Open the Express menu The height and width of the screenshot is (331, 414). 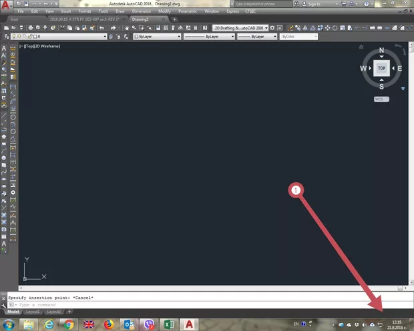[232, 11]
